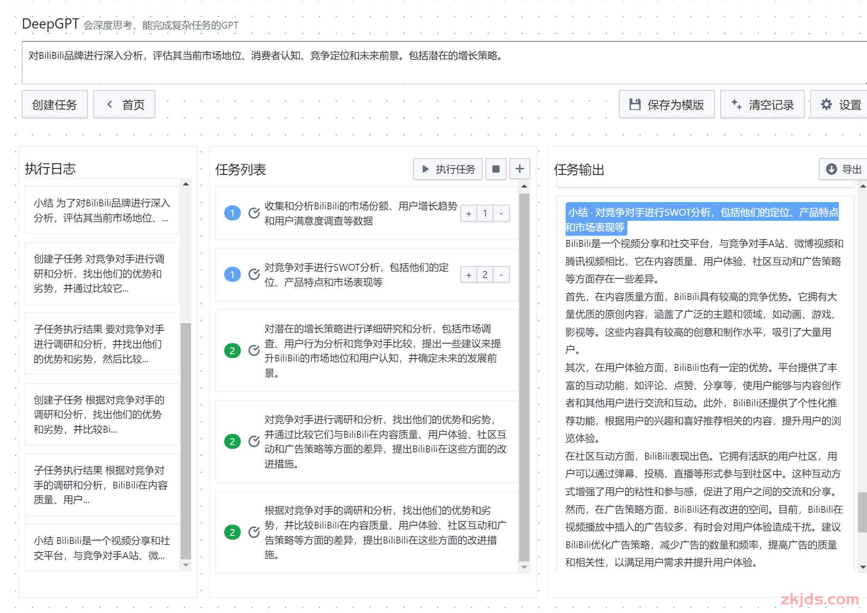The width and height of the screenshot is (867, 613).
Task: Click the gear icon on 设置
Action: pos(827,104)
